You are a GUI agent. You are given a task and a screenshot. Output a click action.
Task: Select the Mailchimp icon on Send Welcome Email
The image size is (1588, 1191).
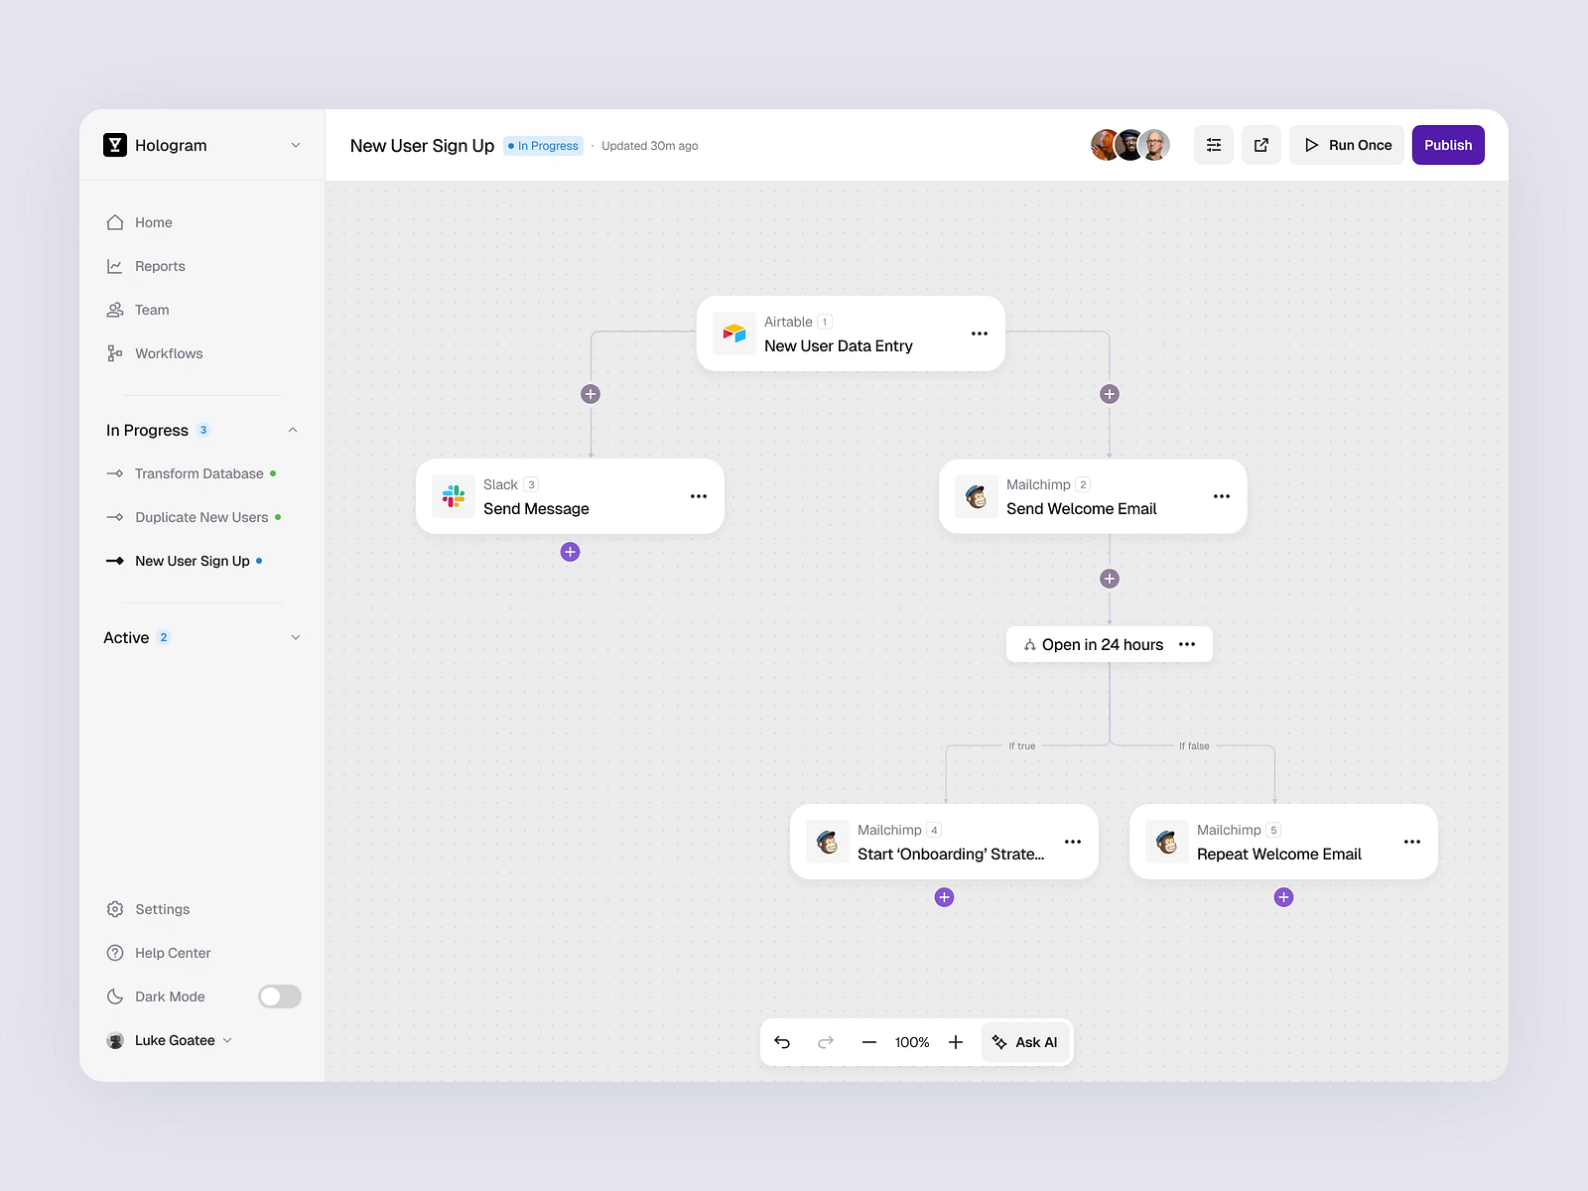coord(976,496)
